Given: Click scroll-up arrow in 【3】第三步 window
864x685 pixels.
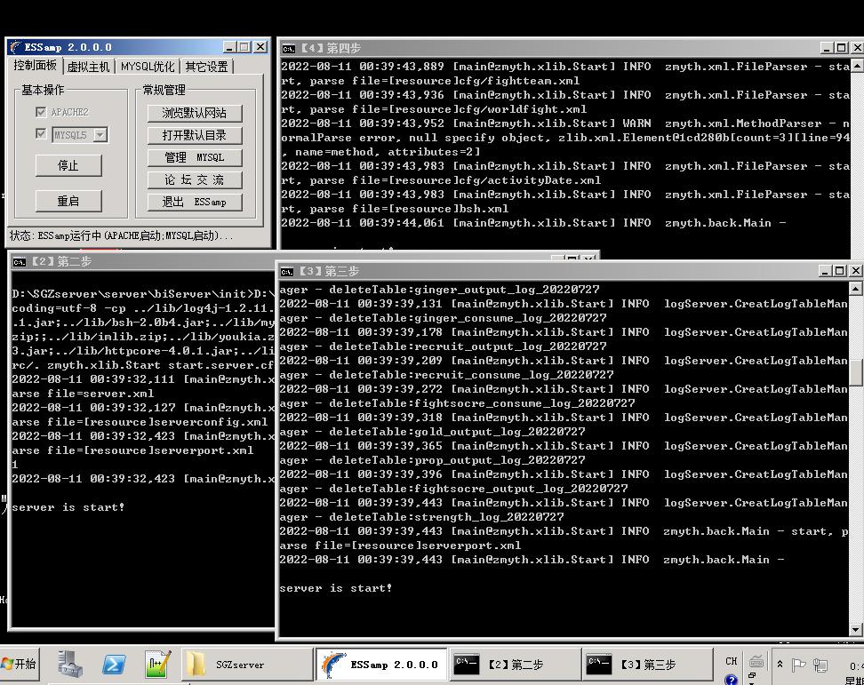Looking at the screenshot, I should [x=855, y=289].
